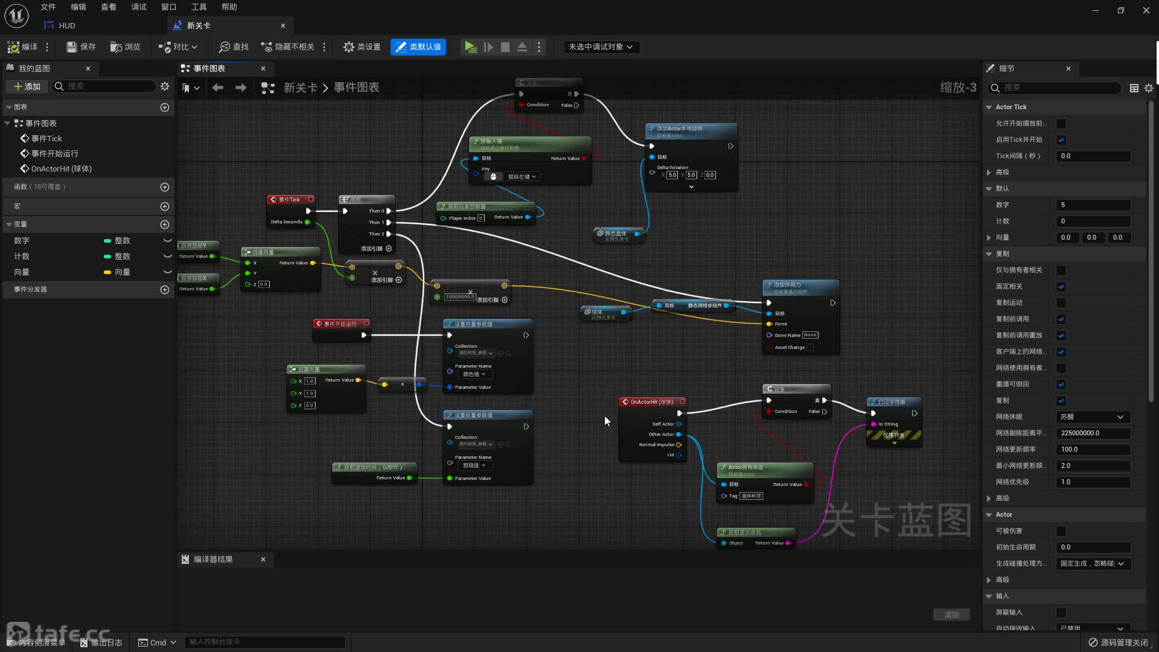The height and width of the screenshot is (652, 1159).
Task: Switch Details to property matrix grid view
Action: click(1134, 88)
